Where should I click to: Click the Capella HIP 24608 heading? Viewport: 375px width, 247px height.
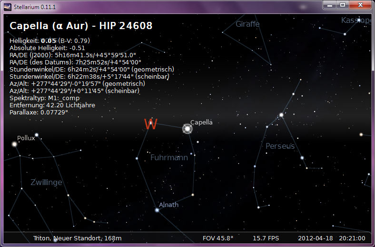click(x=81, y=26)
